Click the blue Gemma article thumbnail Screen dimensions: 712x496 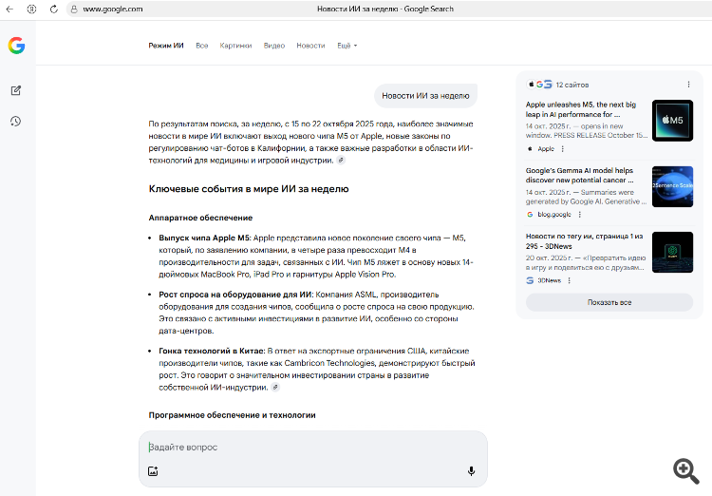click(672, 186)
